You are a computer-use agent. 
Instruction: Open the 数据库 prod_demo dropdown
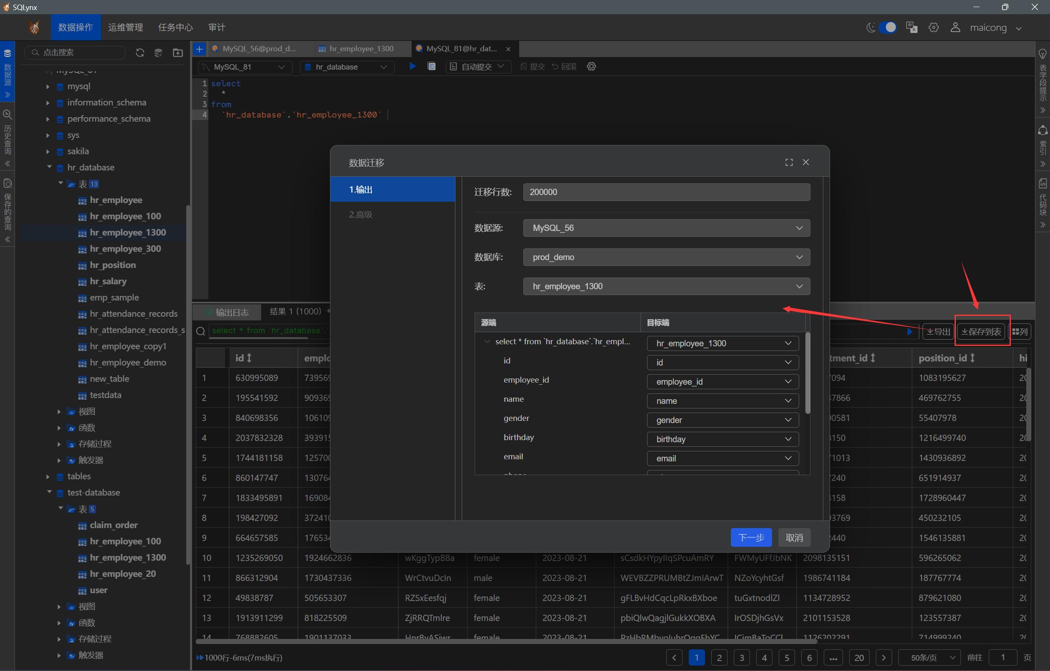pyautogui.click(x=666, y=257)
